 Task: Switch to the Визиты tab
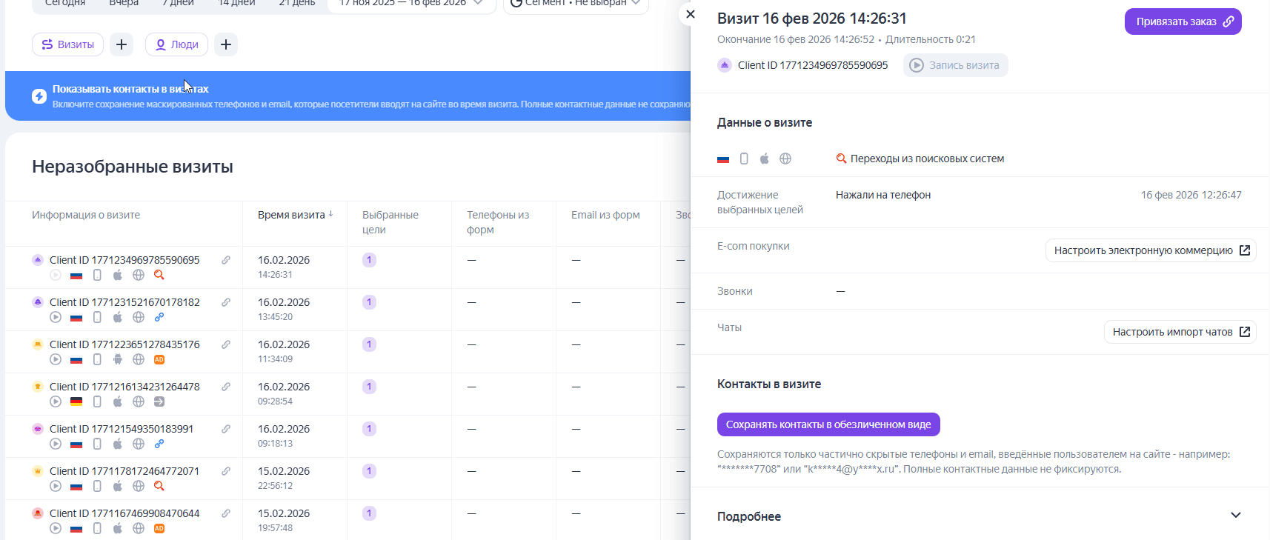pos(67,44)
